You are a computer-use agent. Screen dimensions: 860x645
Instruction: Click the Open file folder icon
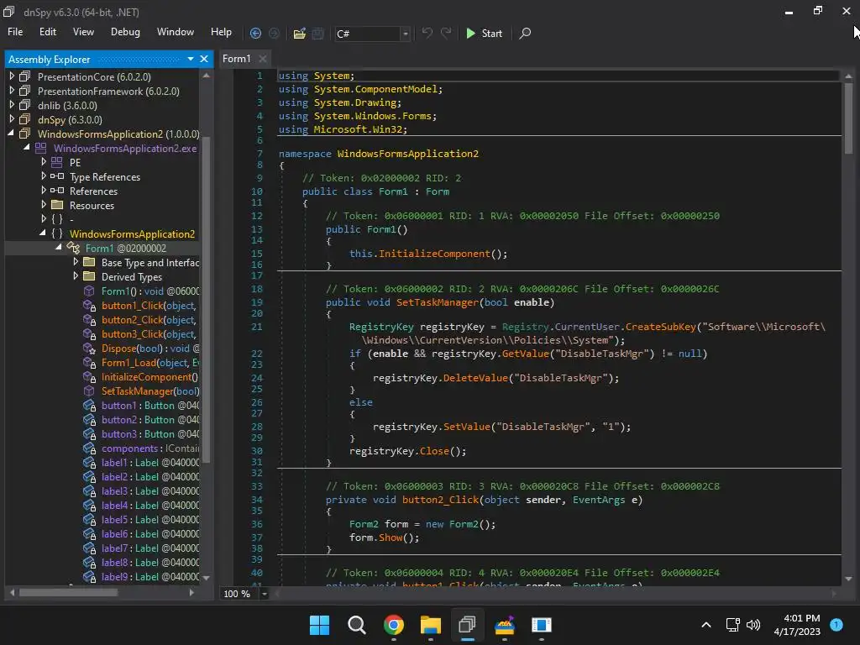pyautogui.click(x=300, y=34)
